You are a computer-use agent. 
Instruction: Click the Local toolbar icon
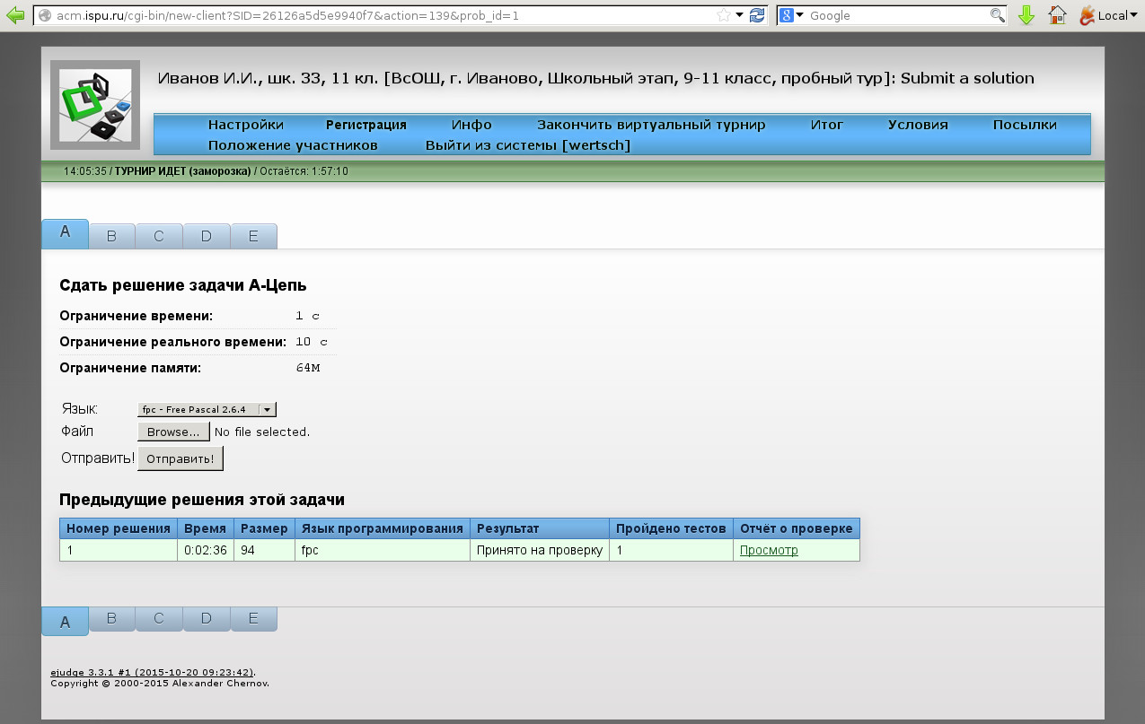click(x=1103, y=15)
